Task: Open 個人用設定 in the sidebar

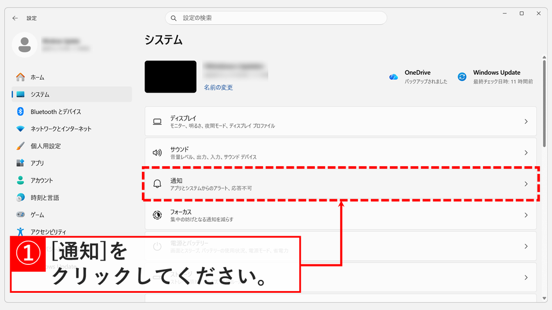Action: coord(72,146)
